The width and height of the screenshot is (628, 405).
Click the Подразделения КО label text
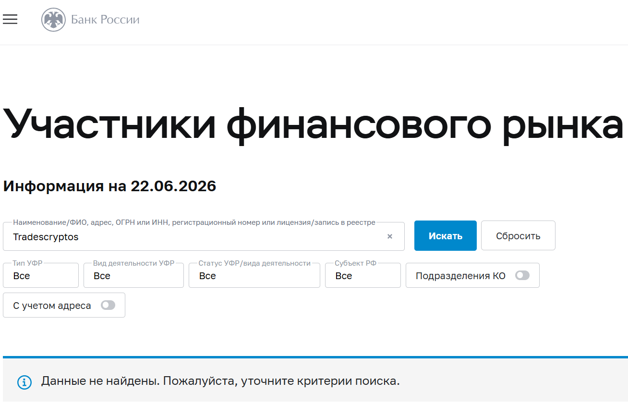[x=460, y=276]
